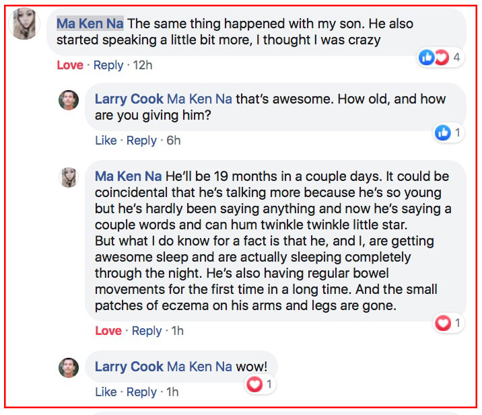Click blue thumbs-up reaction icon on Larry's reply
The width and height of the screenshot is (482, 415).
443,133
